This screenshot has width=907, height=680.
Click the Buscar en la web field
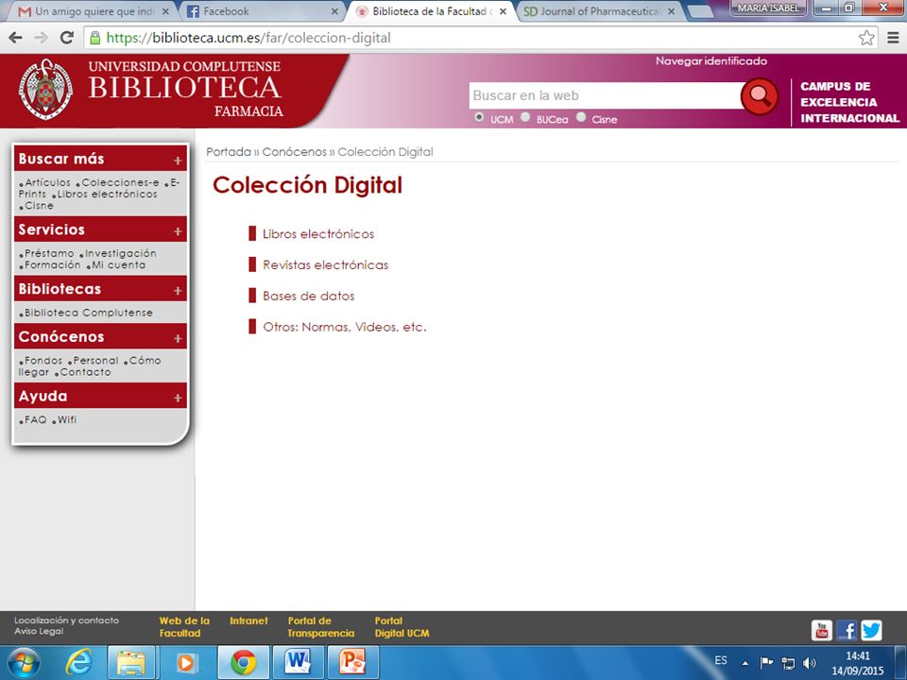pyautogui.click(x=605, y=95)
